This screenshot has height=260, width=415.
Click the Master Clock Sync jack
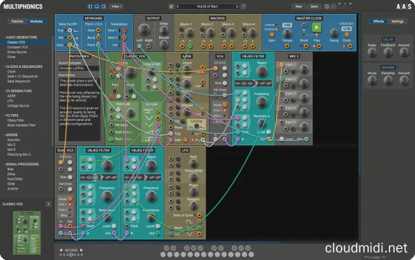272,35
